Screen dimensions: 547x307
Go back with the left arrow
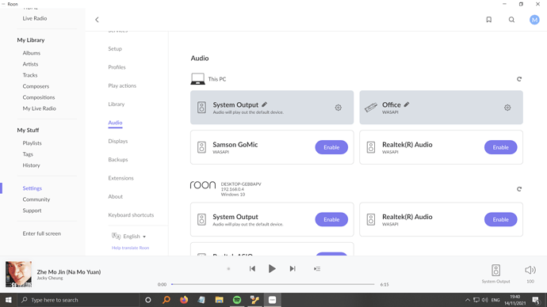pos(97,20)
